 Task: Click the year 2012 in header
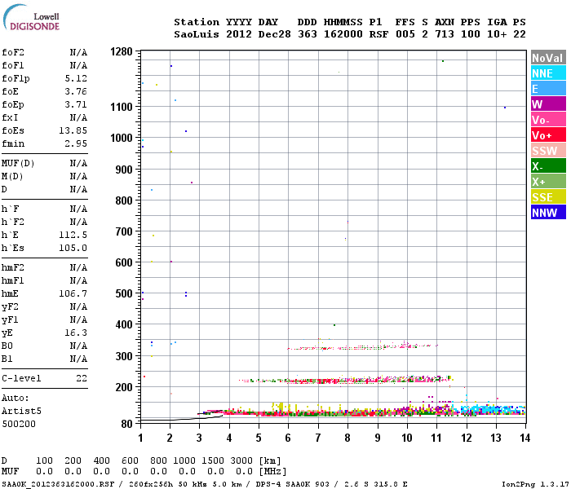point(239,34)
